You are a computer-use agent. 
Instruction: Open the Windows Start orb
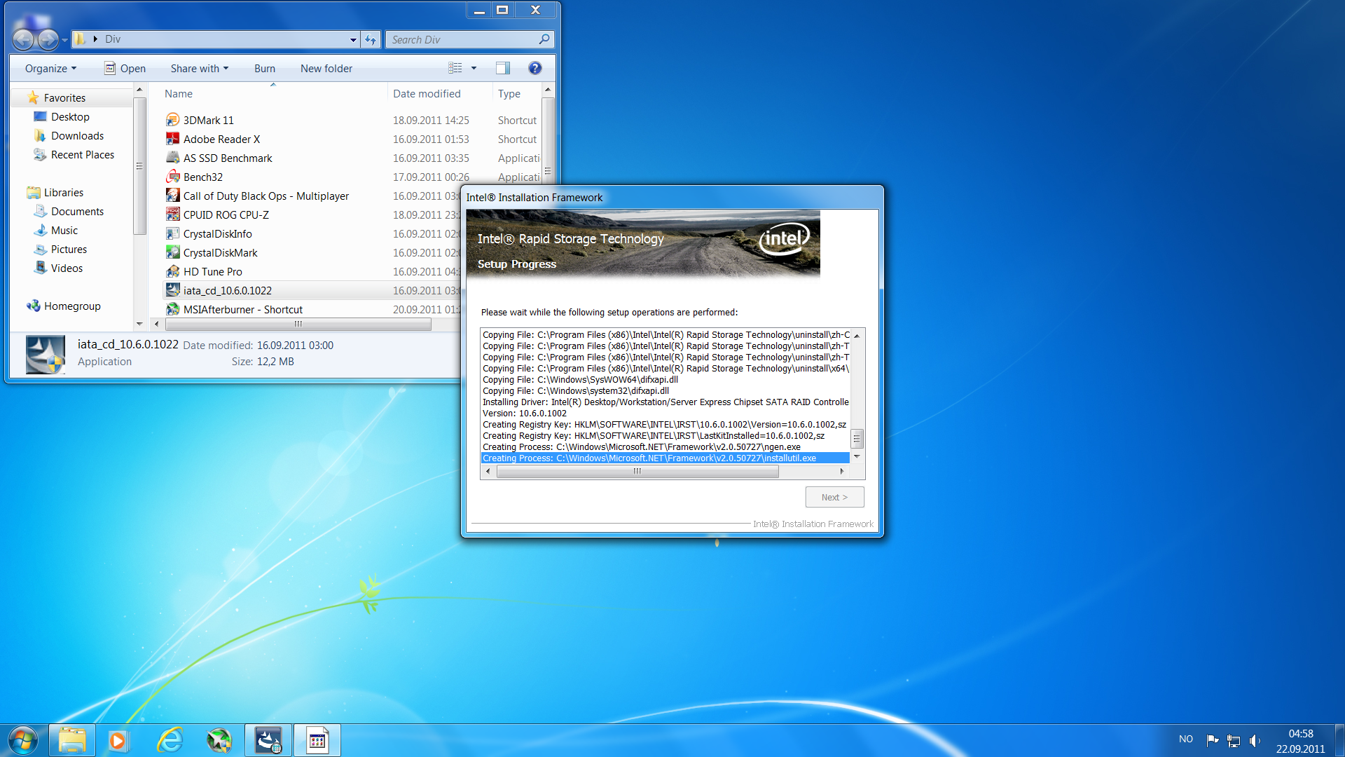coord(23,740)
